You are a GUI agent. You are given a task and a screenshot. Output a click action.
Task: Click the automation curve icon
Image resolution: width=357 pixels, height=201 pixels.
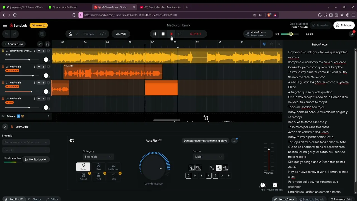40,44
